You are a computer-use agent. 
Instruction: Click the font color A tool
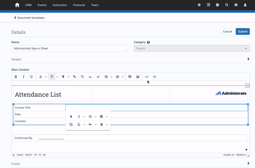tap(40, 77)
